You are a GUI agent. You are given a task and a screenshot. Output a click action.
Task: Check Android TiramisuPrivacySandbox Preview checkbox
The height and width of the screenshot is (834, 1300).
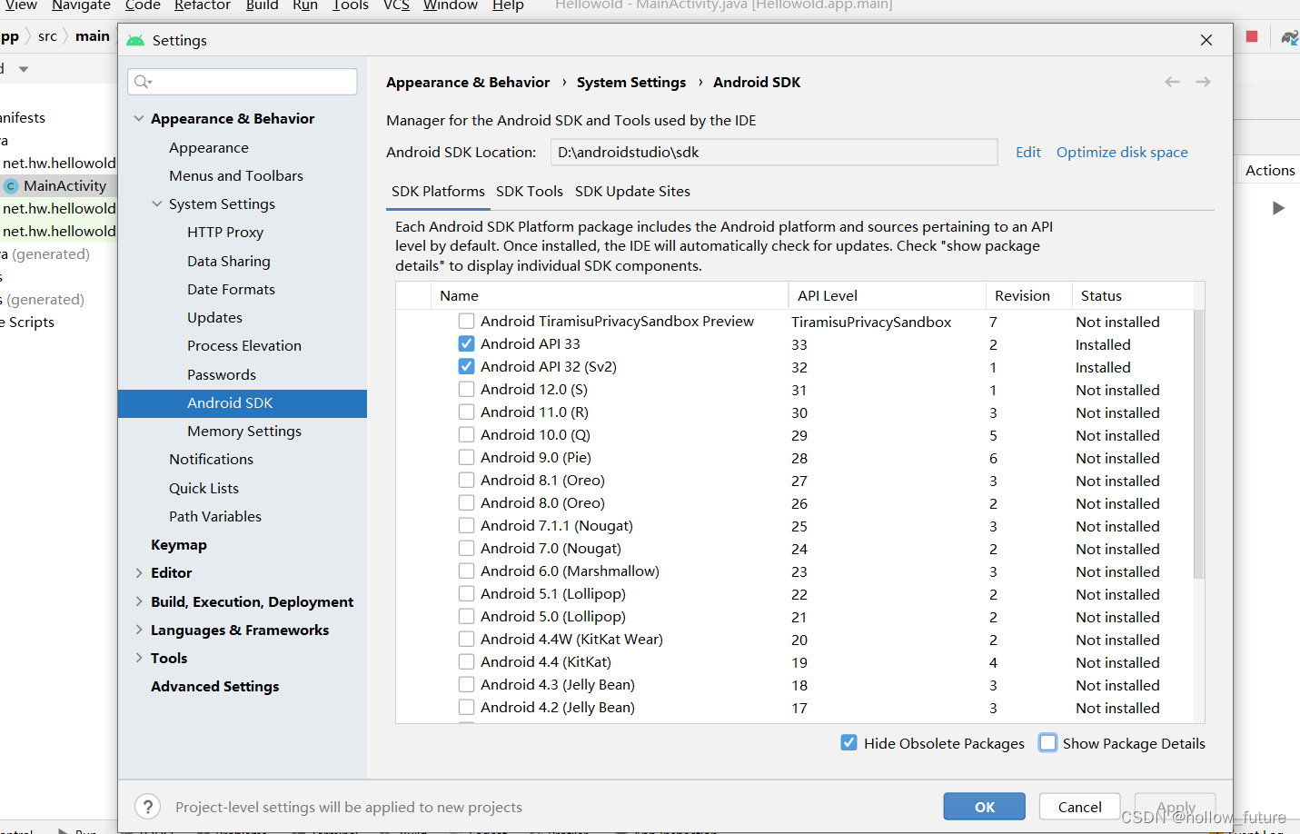click(466, 321)
